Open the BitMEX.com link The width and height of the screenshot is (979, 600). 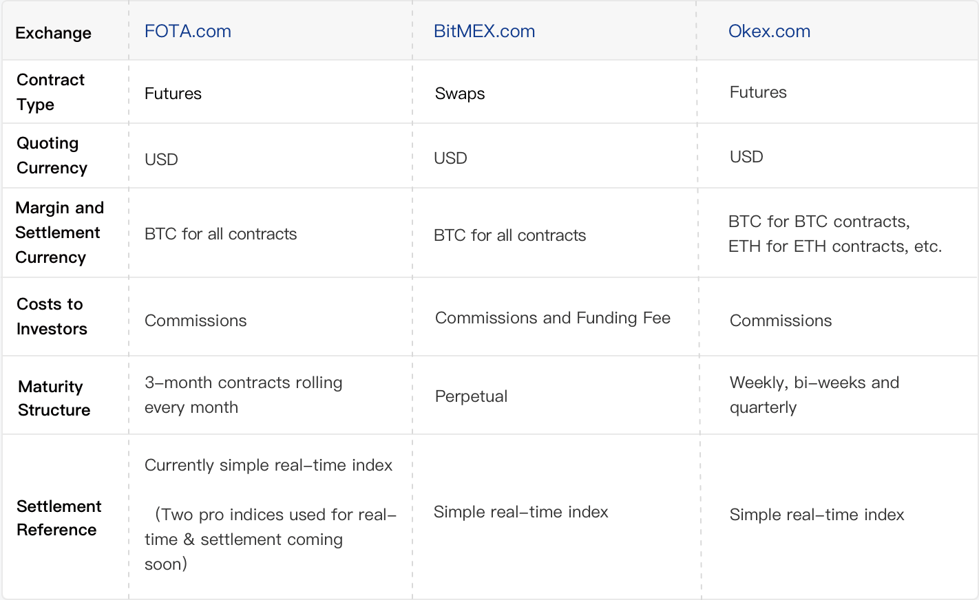click(x=484, y=32)
